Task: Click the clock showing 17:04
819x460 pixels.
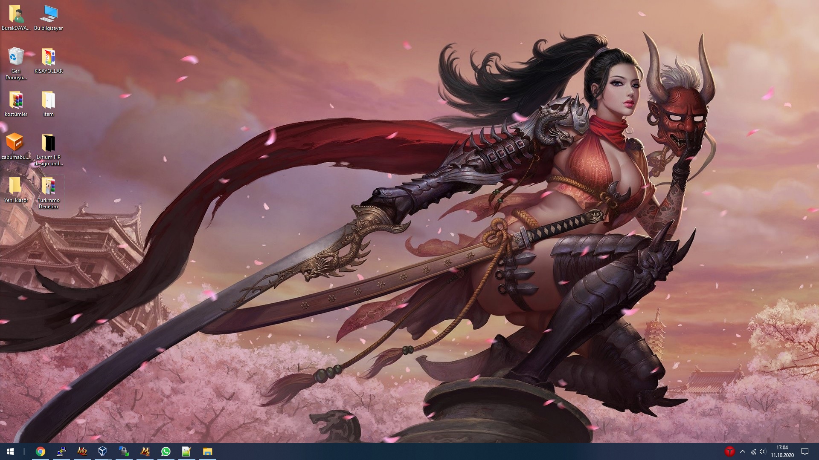Action: point(782,451)
